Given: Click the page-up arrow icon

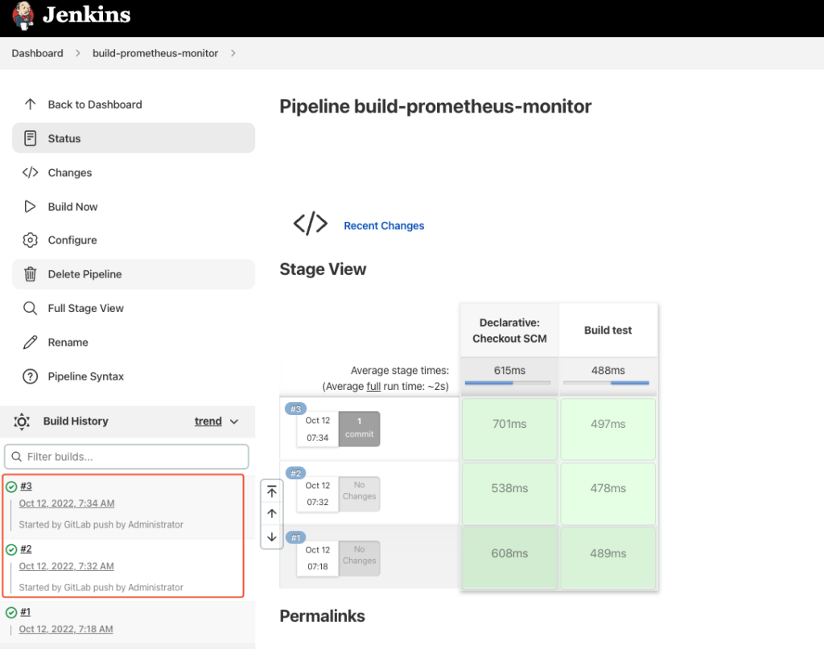Looking at the screenshot, I should tap(272, 514).
